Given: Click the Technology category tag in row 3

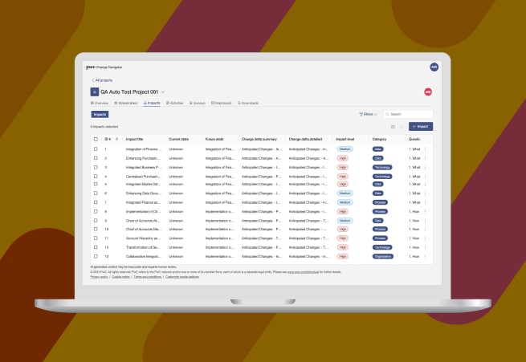Looking at the screenshot, I should [381, 167].
